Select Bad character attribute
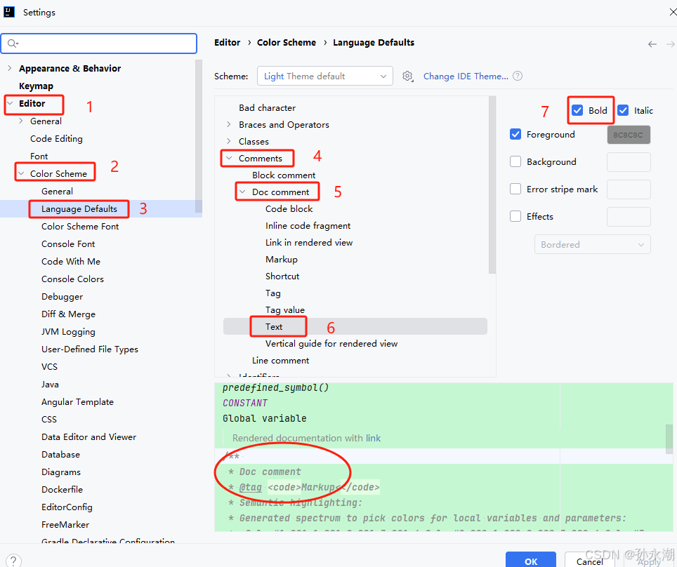This screenshot has width=677, height=567. 268,107
